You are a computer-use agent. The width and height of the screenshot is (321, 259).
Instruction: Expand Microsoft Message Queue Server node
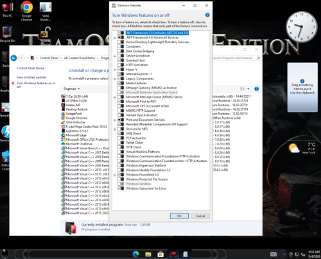point(115,97)
